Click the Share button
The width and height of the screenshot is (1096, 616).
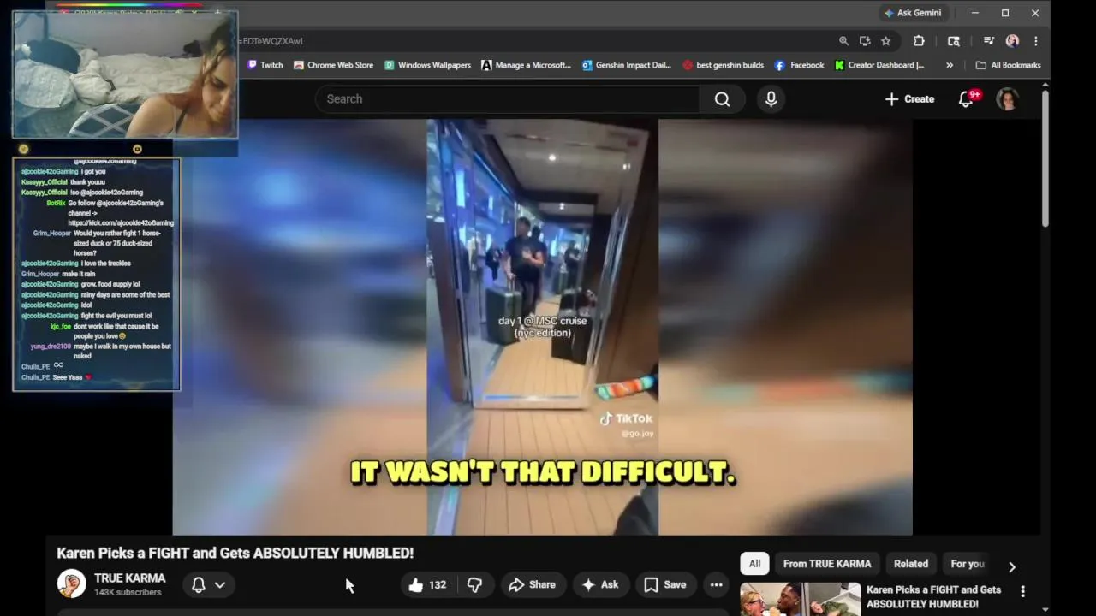click(x=532, y=585)
